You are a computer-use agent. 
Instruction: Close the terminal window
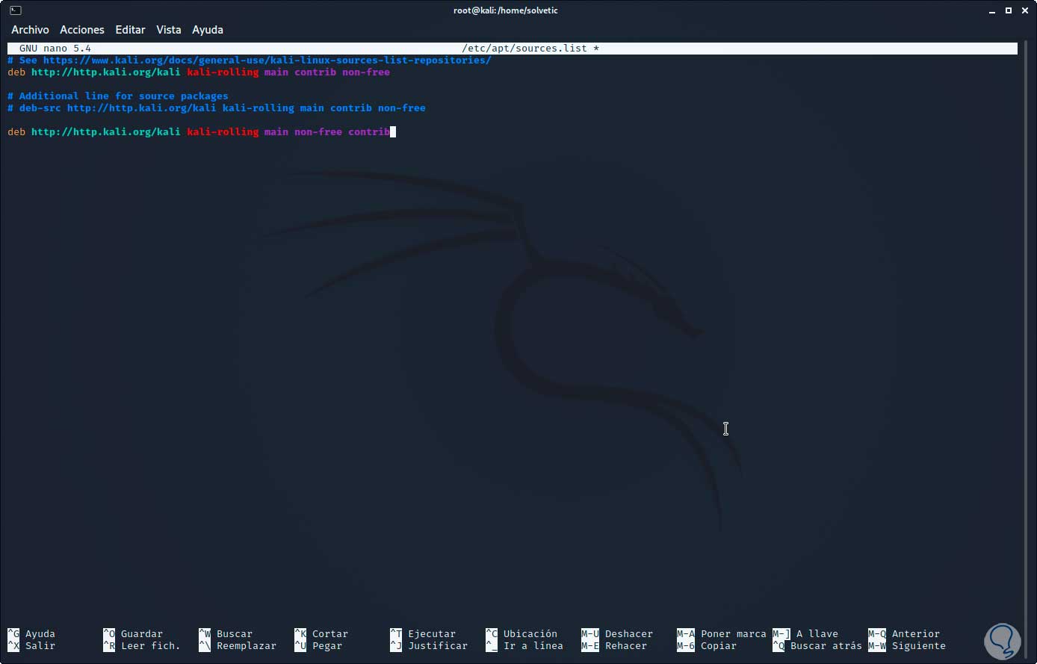tap(1024, 10)
